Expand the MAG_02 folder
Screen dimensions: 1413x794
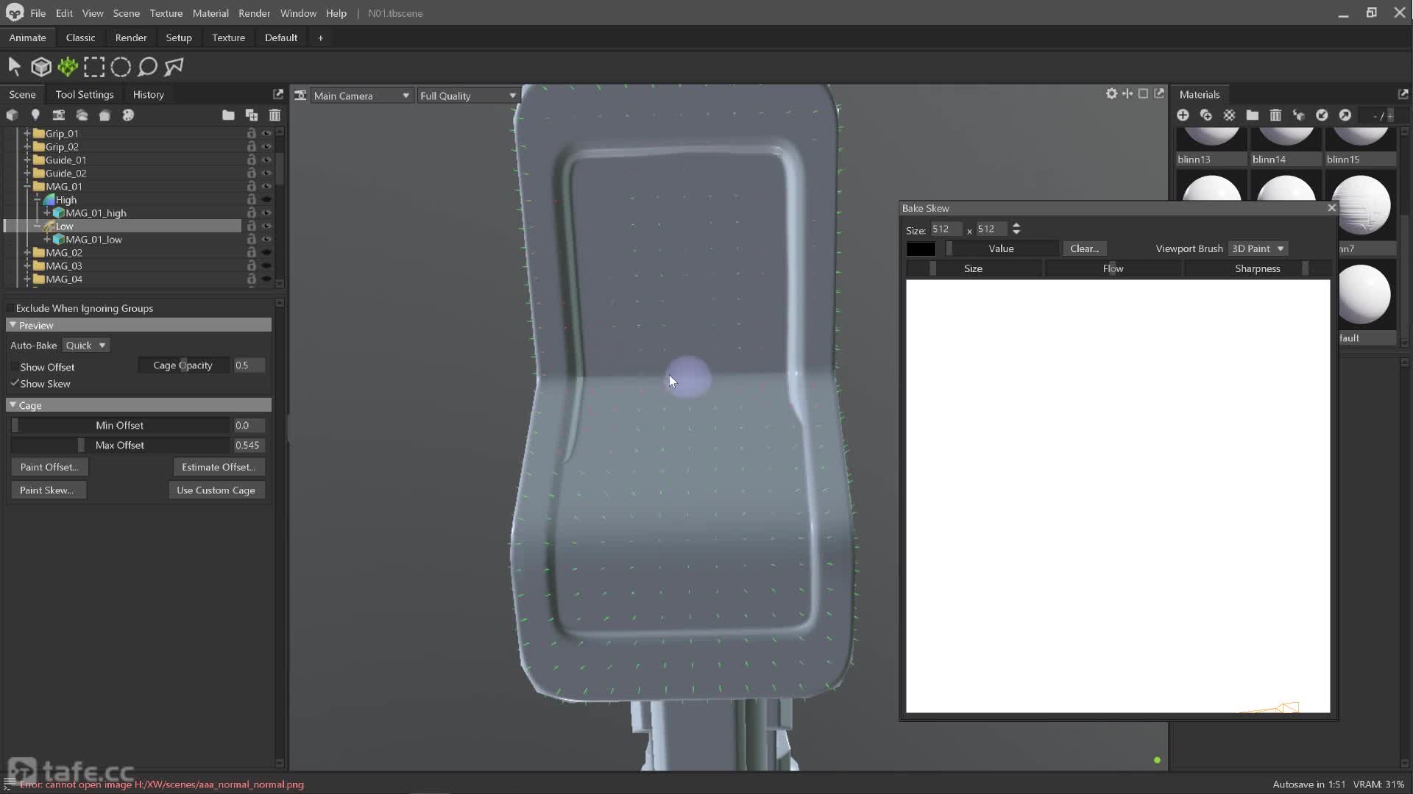point(27,253)
